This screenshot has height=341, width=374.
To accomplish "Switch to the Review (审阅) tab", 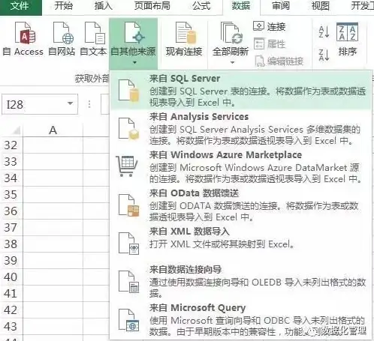I will (281, 6).
